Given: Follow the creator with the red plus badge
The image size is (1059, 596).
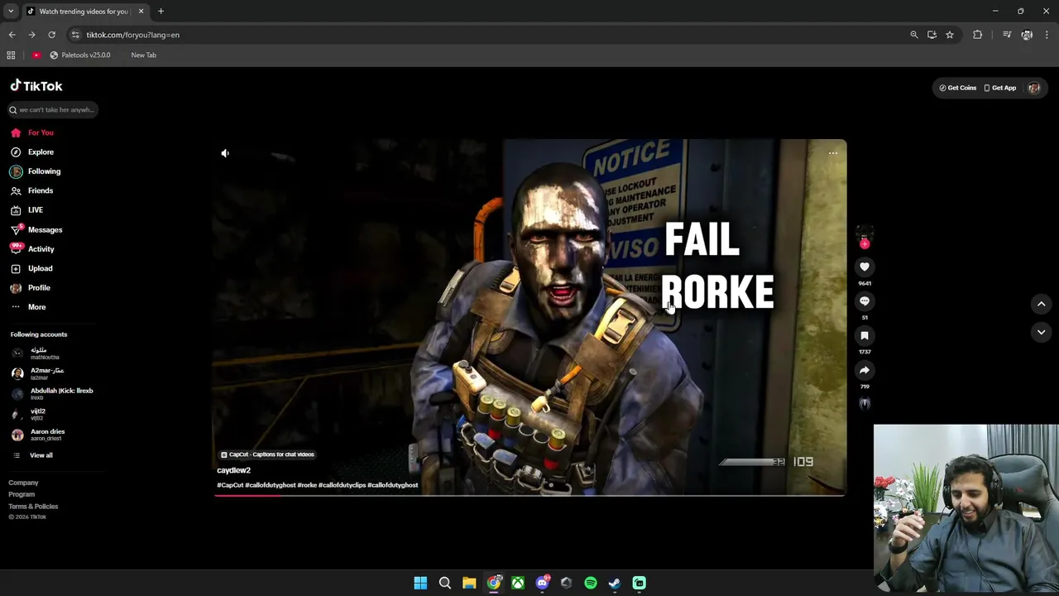Looking at the screenshot, I should coord(865,244).
